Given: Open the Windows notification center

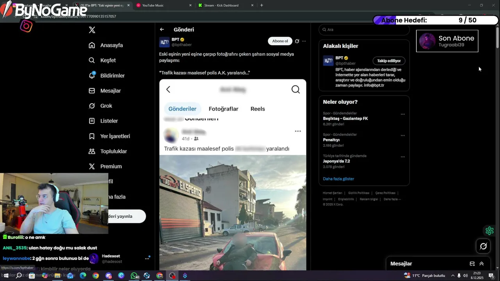Looking at the screenshot, I should 491,276.
